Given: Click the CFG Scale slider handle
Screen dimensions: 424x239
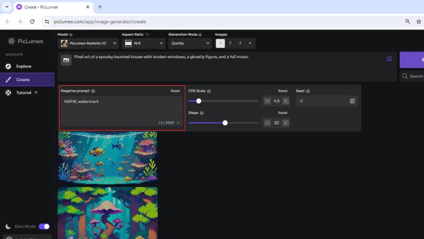Looking at the screenshot, I should click(199, 101).
